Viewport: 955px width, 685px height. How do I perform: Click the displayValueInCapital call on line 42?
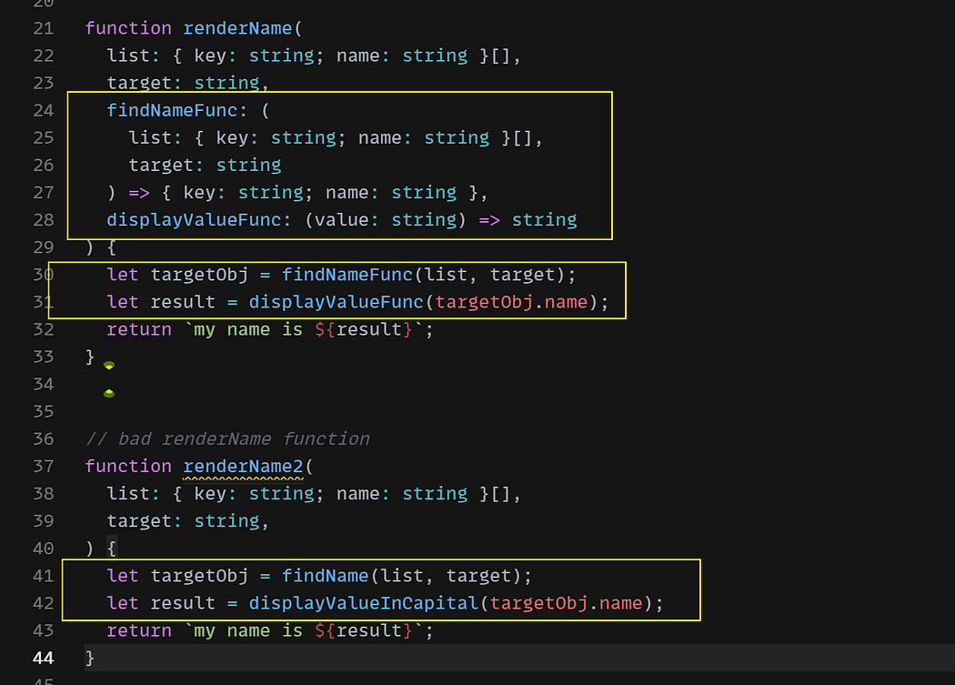pos(364,603)
